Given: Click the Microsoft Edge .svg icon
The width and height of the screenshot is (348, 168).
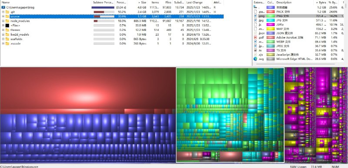Looking at the screenshot, I should (x=255, y=59).
